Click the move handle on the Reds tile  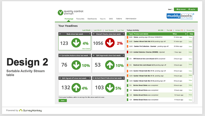[60, 34]
